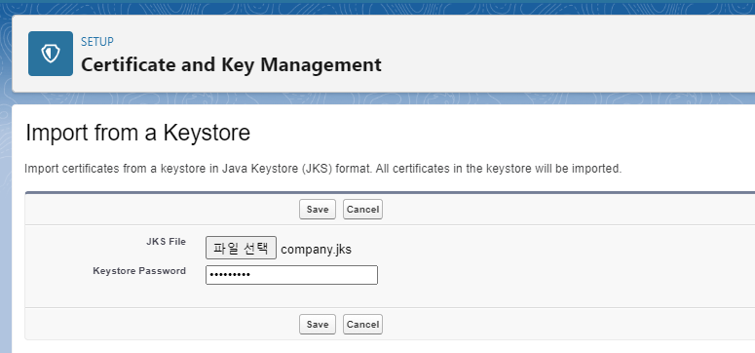This screenshot has width=755, height=353.
Task: Click the Certificate and Key Management title
Action: (x=231, y=64)
